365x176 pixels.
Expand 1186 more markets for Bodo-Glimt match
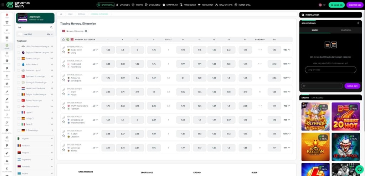[287, 50]
